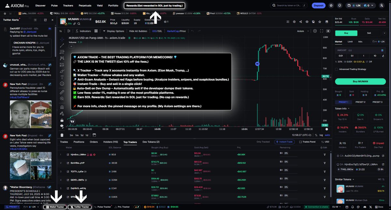Switch to the Dev Tokens (2) tab
Viewport: 391px width, 210px height.
pyautogui.click(x=151, y=142)
